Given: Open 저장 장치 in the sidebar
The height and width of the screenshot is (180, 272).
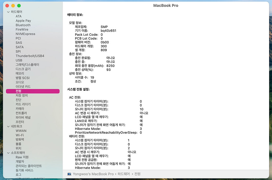Looking at the screenshot, I should [22, 95].
